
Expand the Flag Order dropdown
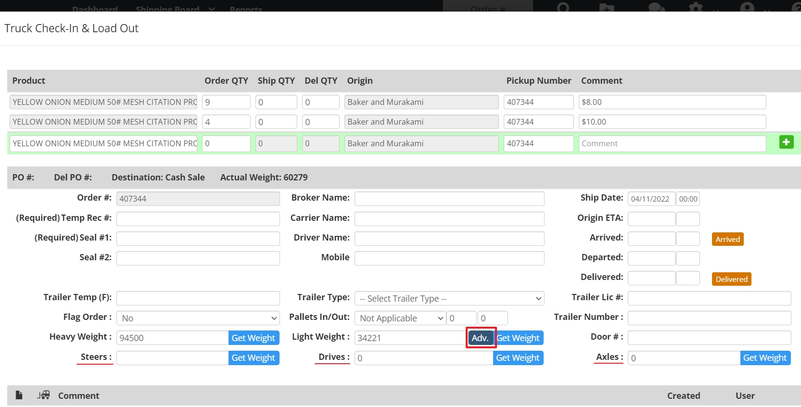pos(198,318)
